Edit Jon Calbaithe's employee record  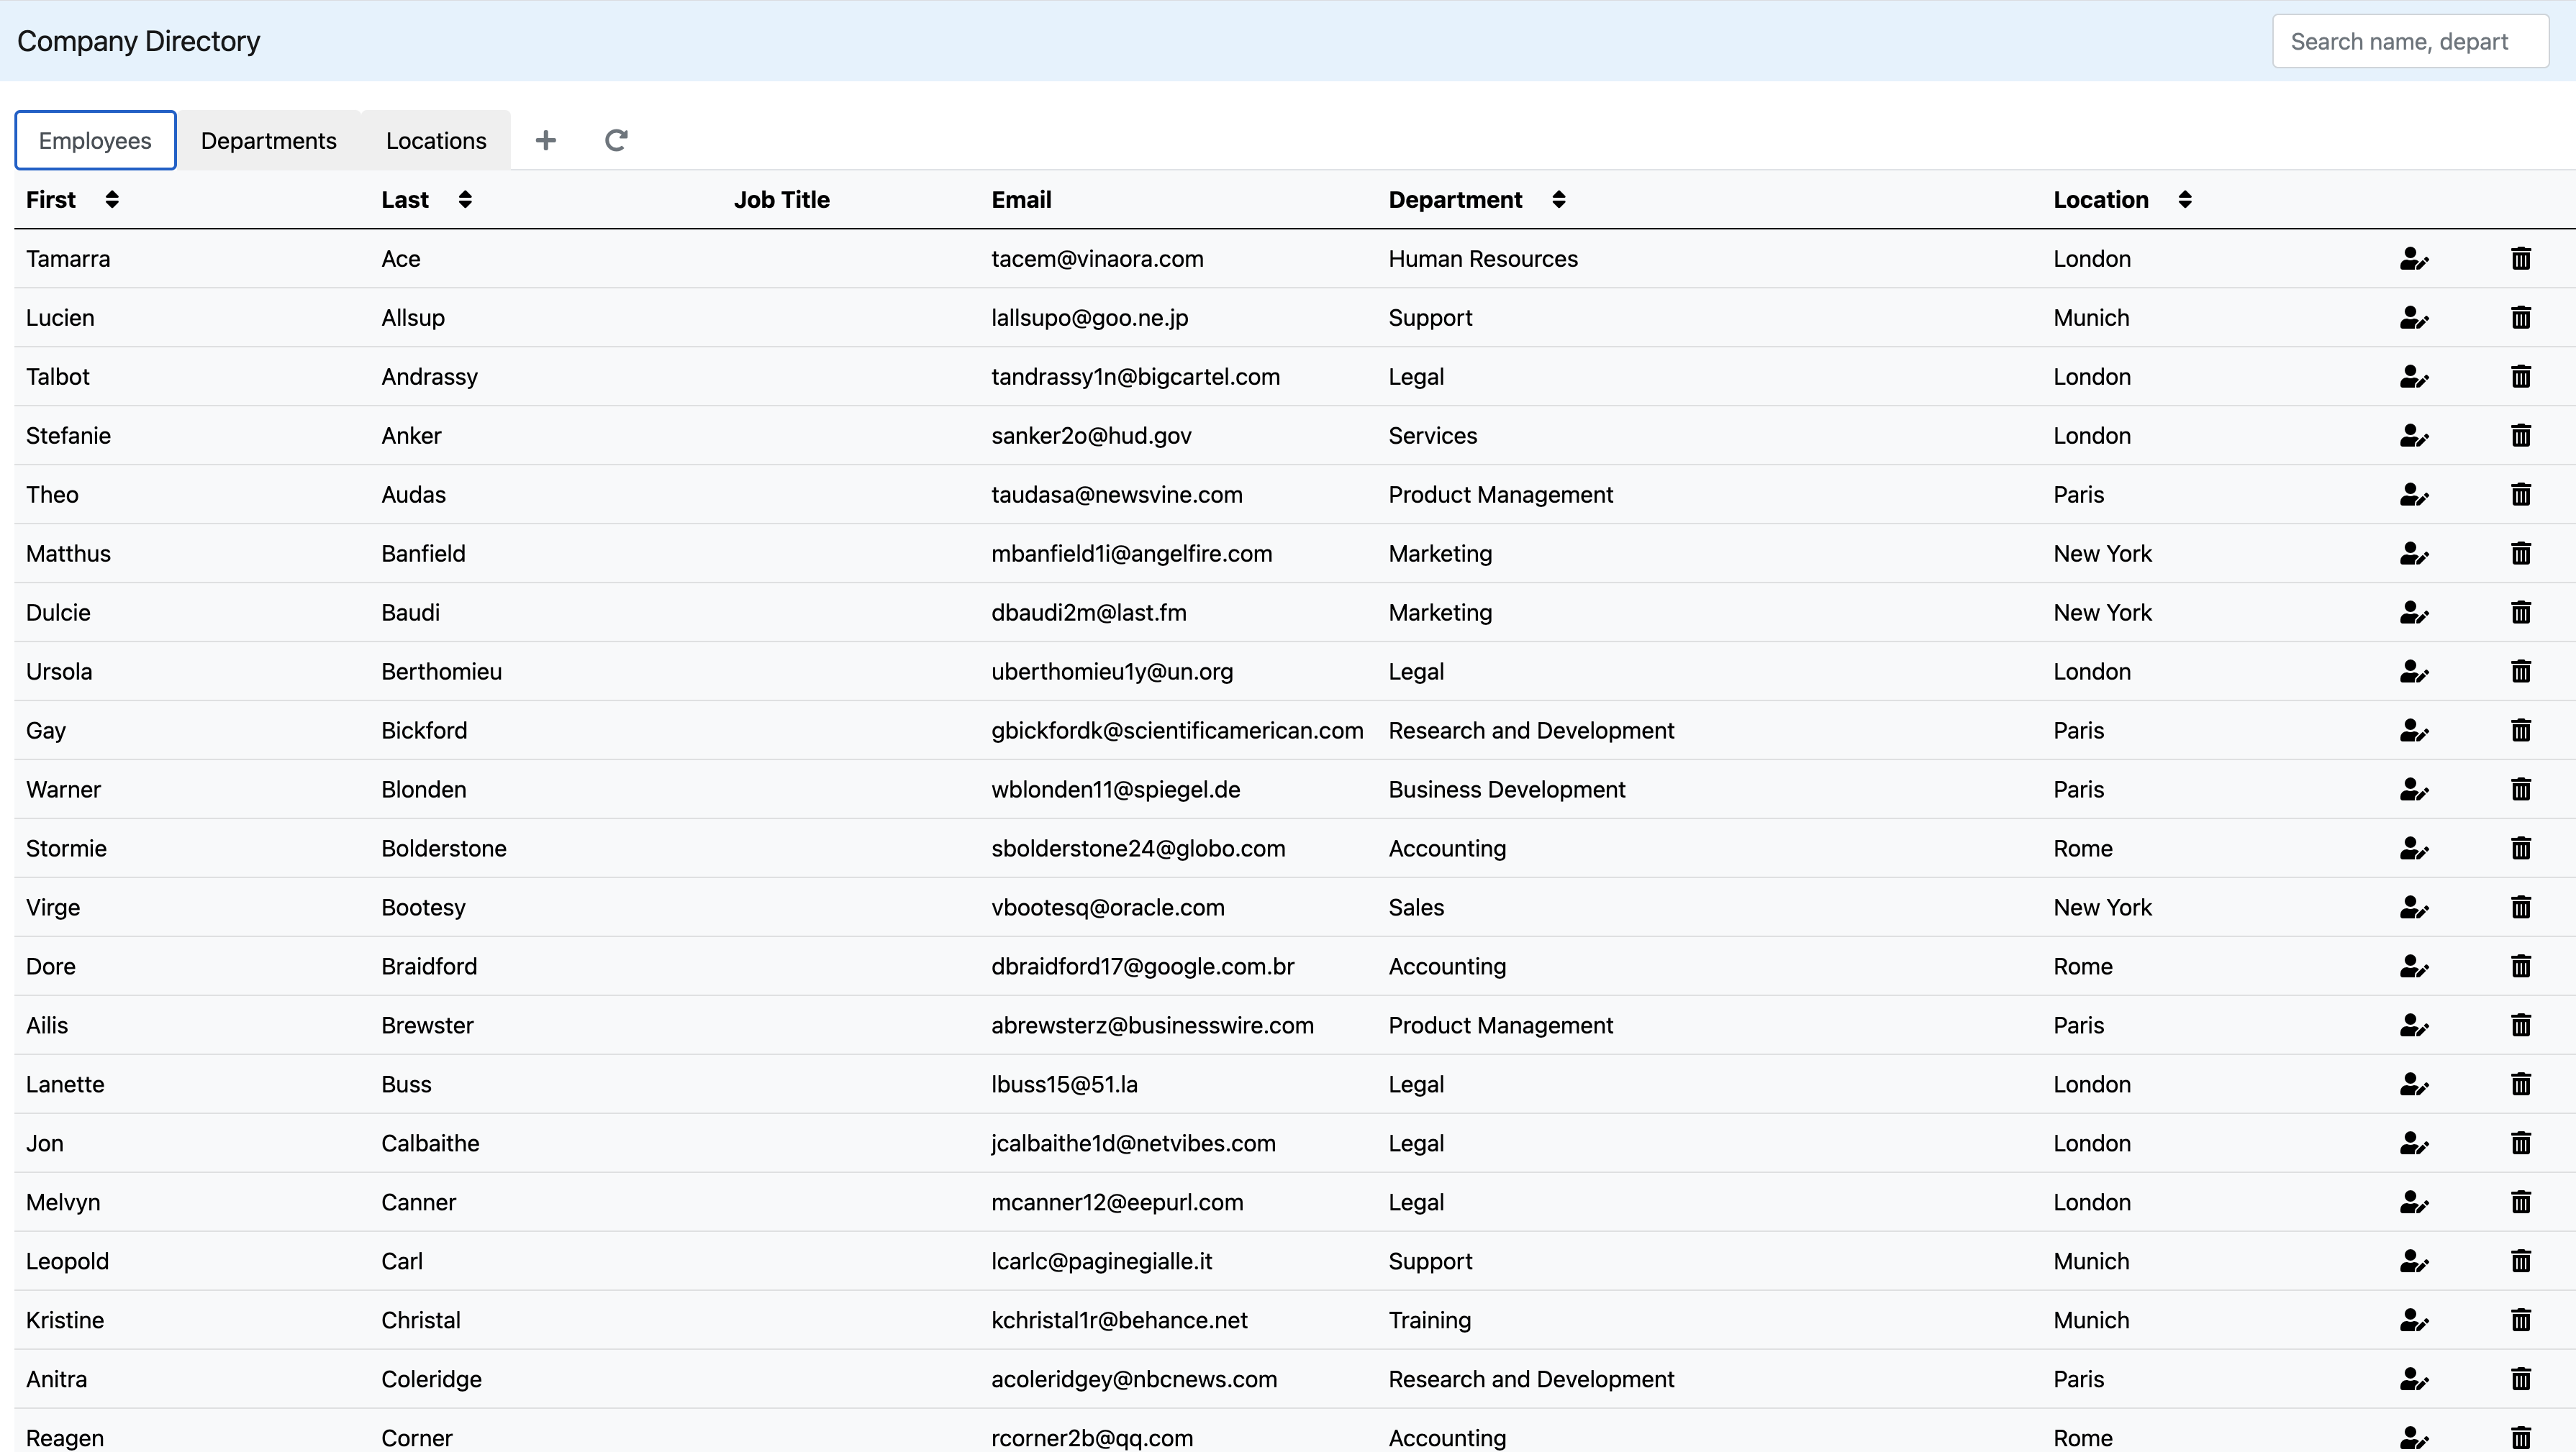coord(2414,1143)
